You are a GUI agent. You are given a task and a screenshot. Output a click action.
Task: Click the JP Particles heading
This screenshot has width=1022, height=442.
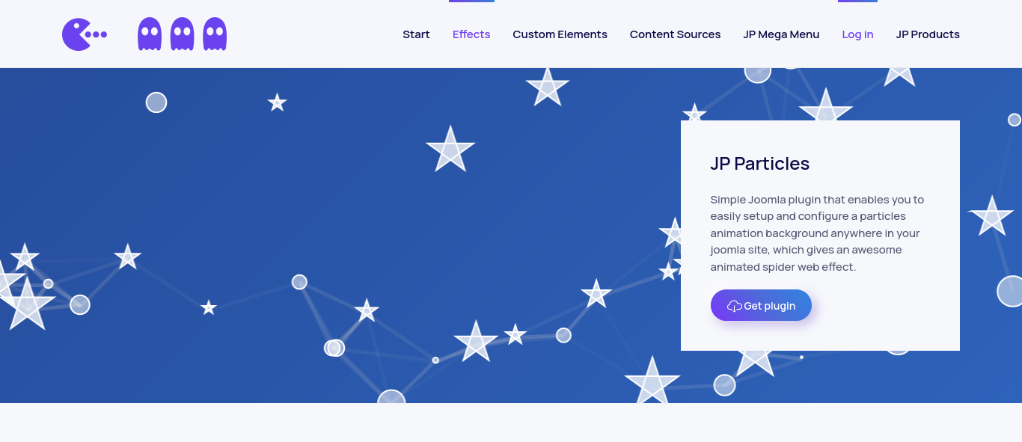[759, 164]
